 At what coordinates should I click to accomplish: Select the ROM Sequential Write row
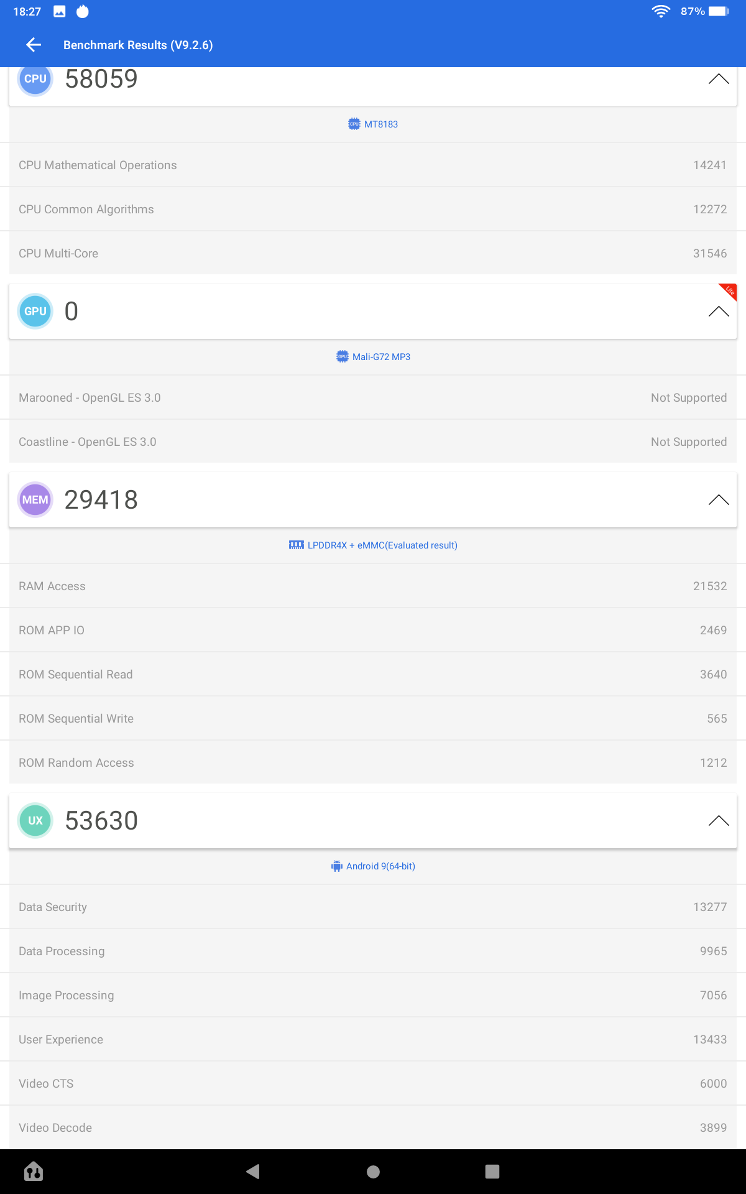tap(373, 718)
